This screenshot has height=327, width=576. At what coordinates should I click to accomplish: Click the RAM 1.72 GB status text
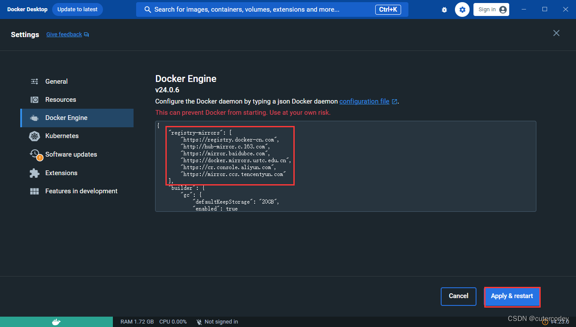pyautogui.click(x=137, y=322)
